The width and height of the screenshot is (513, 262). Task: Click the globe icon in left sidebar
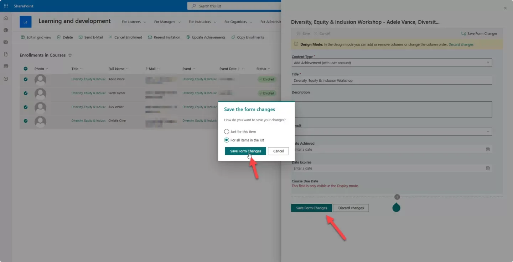(x=6, y=30)
